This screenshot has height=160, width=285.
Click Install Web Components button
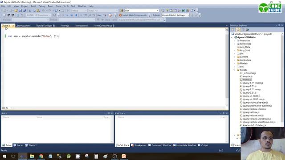(133, 15)
